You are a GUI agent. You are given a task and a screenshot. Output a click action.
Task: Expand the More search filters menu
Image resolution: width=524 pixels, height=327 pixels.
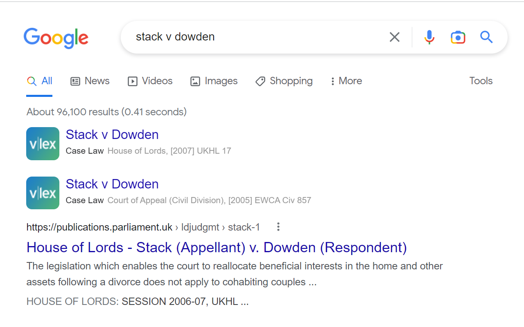tap(346, 81)
